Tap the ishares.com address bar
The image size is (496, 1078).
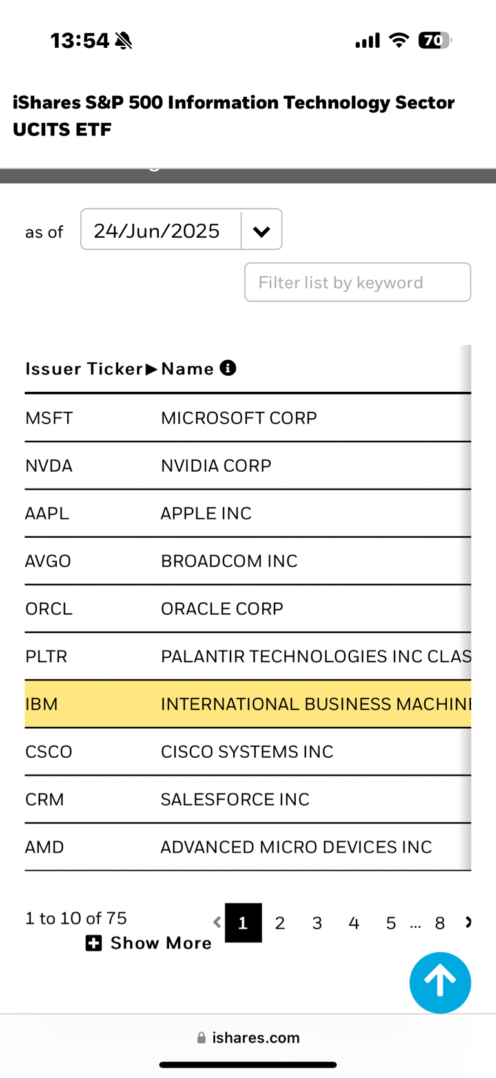point(248,1038)
